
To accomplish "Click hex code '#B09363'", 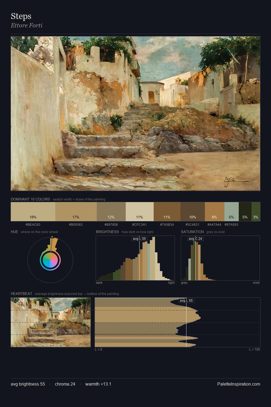I will [76, 225].
